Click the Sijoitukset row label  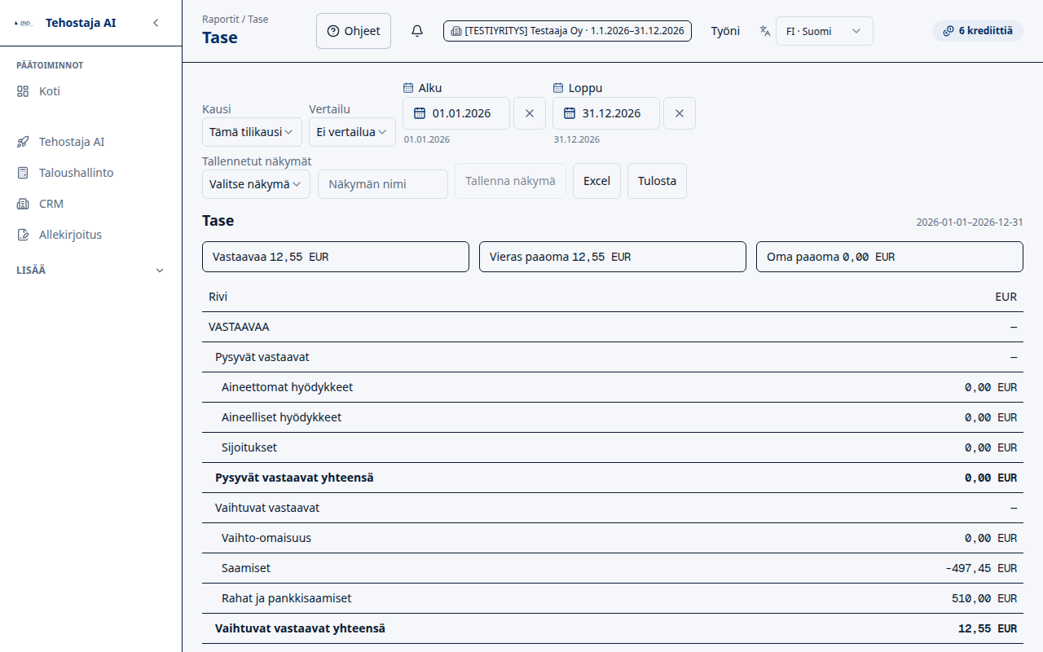[249, 447]
